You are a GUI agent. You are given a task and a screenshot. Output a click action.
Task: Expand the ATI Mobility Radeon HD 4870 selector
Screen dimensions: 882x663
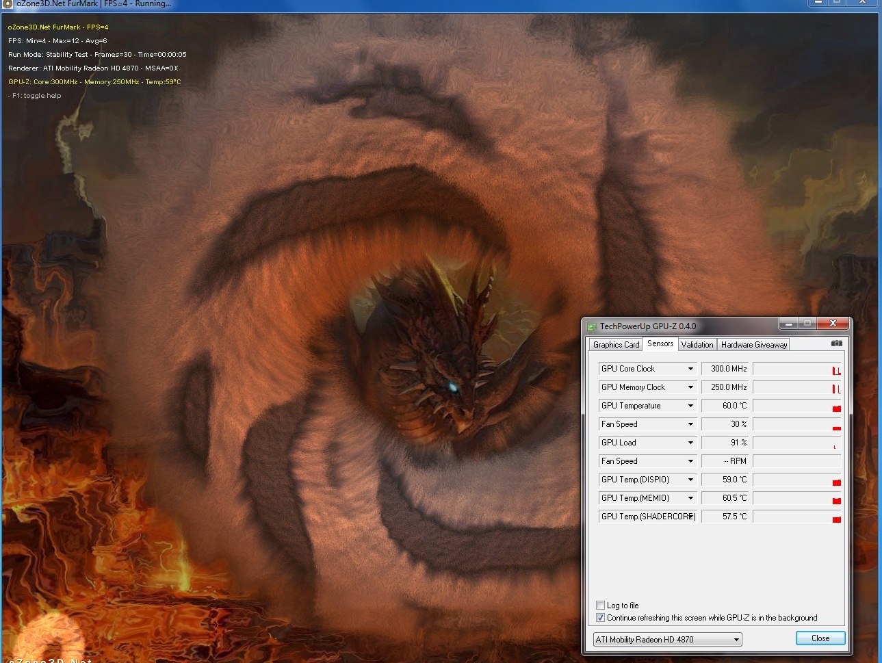pyautogui.click(x=667, y=640)
